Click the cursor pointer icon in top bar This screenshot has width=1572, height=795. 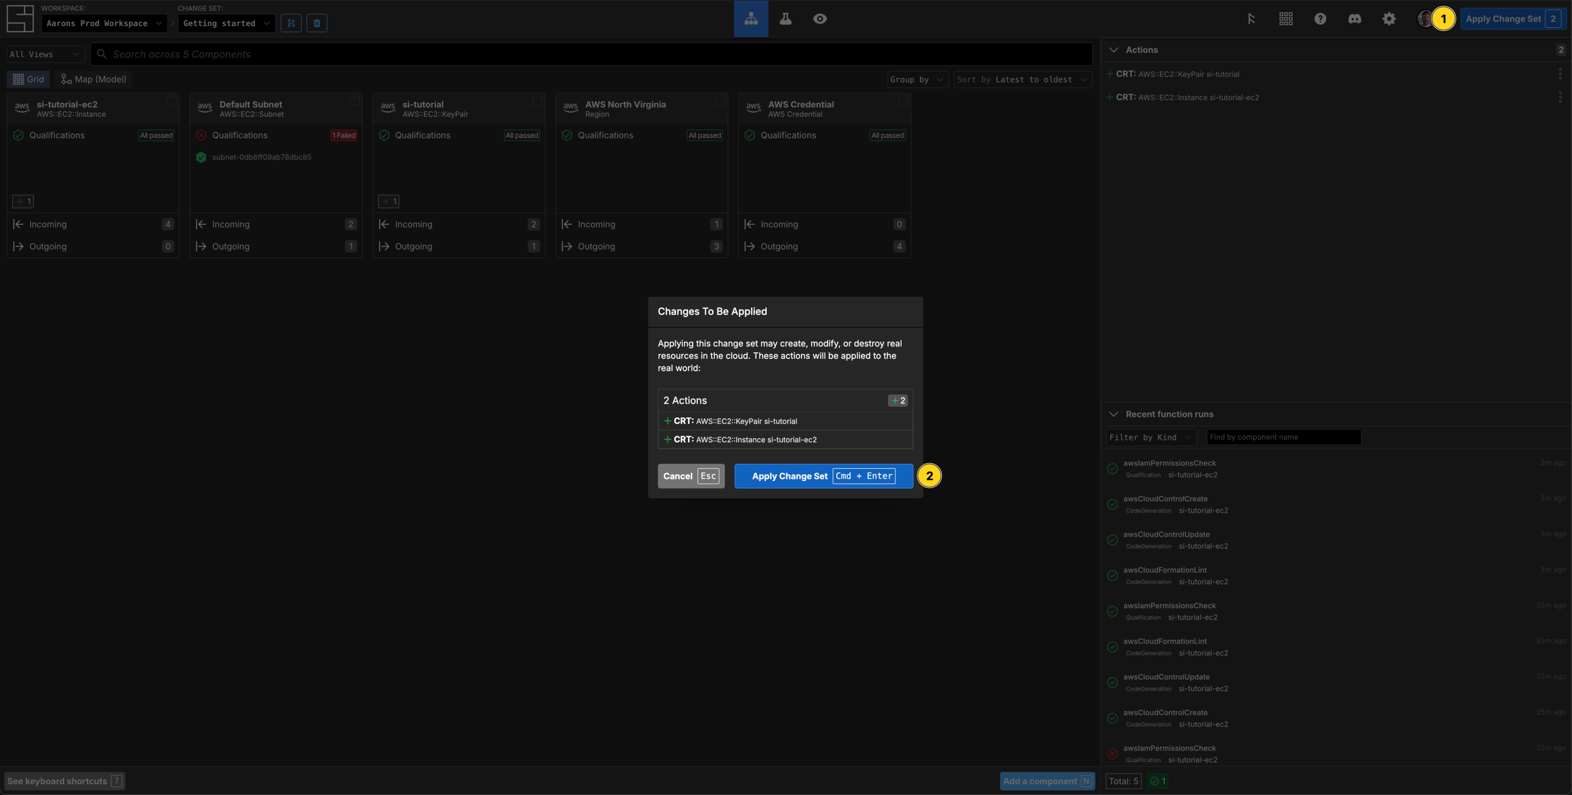(x=1251, y=19)
